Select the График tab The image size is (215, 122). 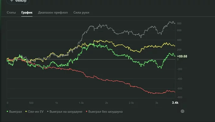tap(27, 13)
